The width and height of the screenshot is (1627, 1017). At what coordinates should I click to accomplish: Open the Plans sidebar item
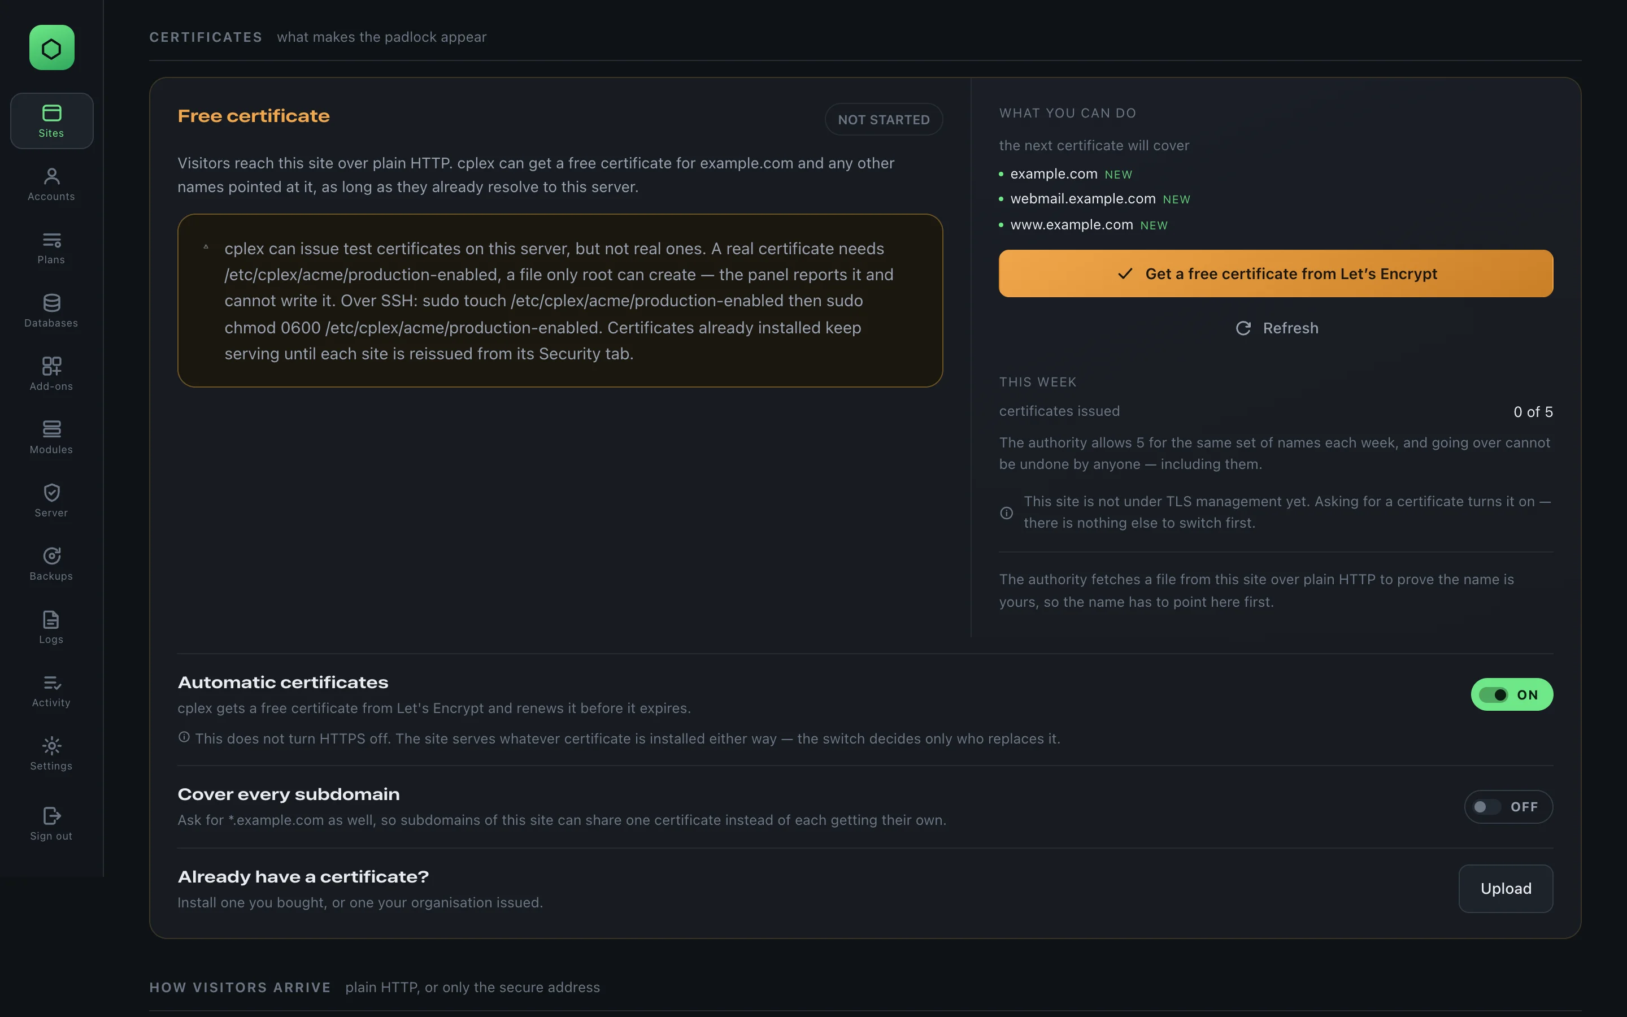click(52, 247)
